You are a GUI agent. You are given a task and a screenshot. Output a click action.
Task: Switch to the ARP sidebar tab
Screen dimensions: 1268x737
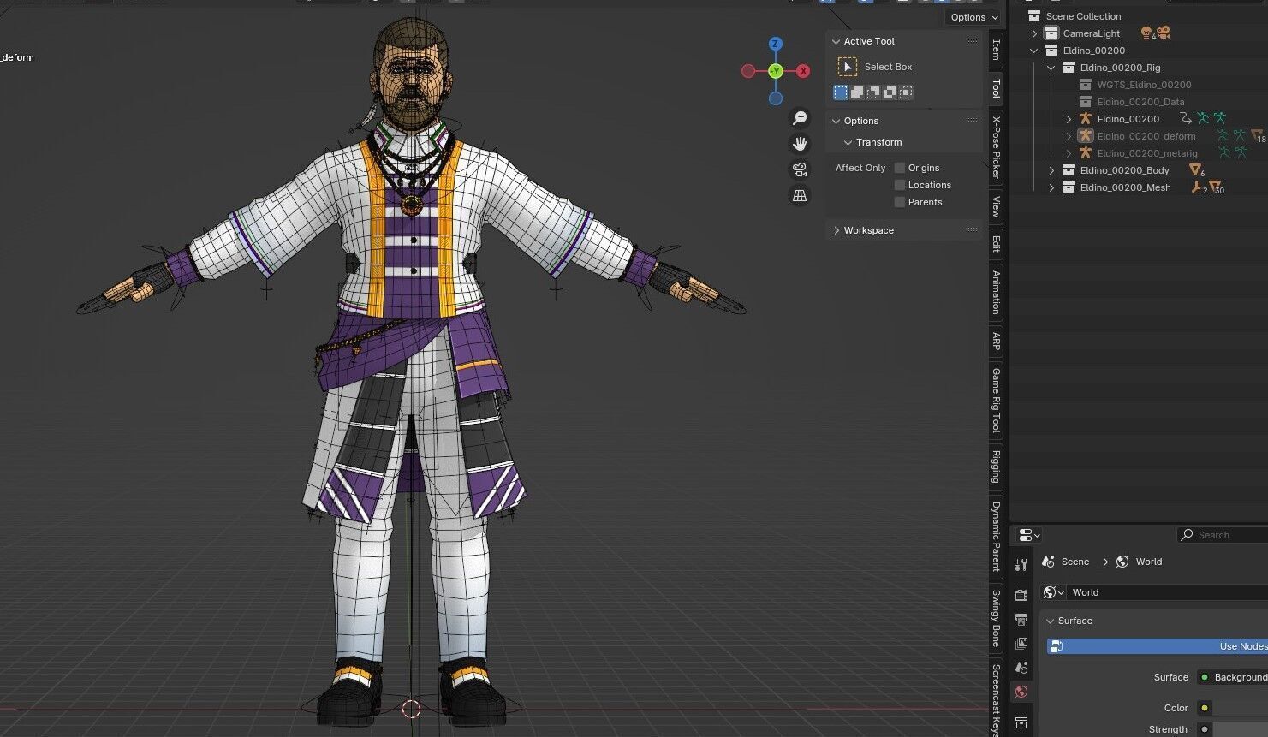point(996,342)
